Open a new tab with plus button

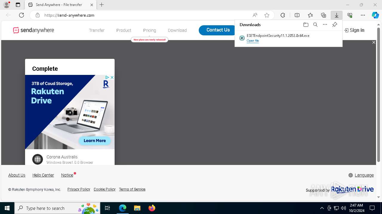pyautogui.click(x=102, y=5)
